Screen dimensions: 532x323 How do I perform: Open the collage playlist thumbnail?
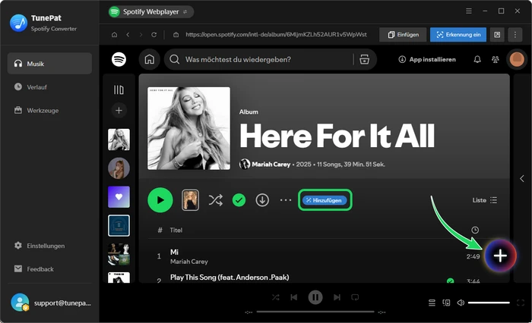[x=119, y=254]
